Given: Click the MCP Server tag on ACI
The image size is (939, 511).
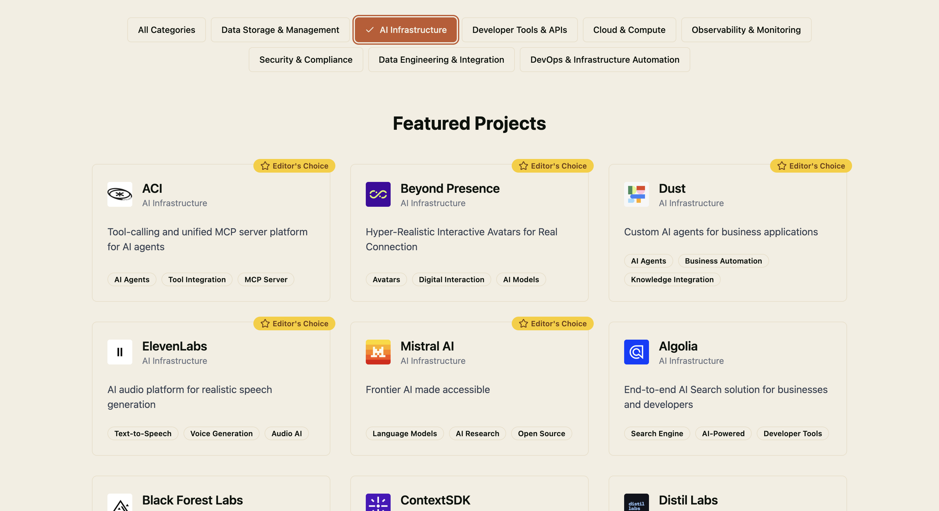Looking at the screenshot, I should point(266,279).
